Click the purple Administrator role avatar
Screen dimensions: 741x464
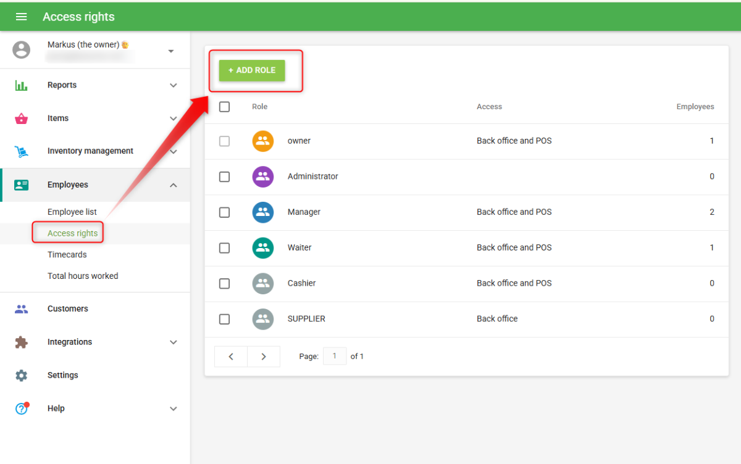tap(263, 176)
